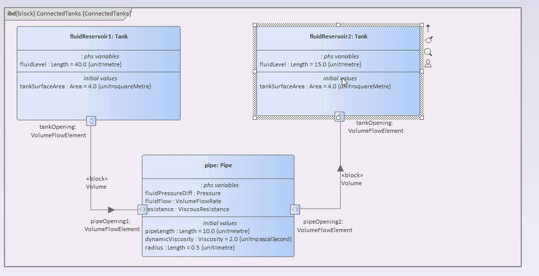Screen dimensions: 539x276
Task: Click fluidFlow : VolumeFlowRate property
Action: pyautogui.click(x=183, y=201)
